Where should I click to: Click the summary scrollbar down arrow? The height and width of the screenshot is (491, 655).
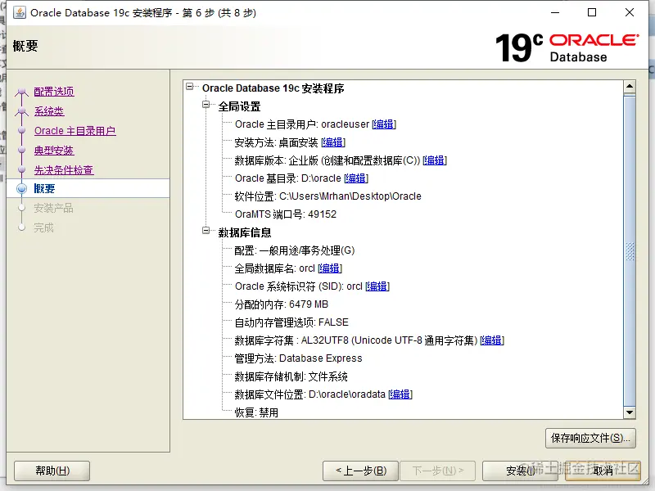click(x=630, y=412)
